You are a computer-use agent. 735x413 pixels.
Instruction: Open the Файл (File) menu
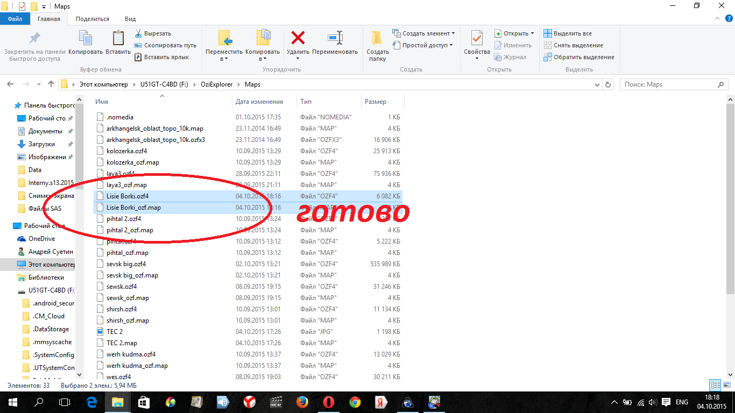15,19
